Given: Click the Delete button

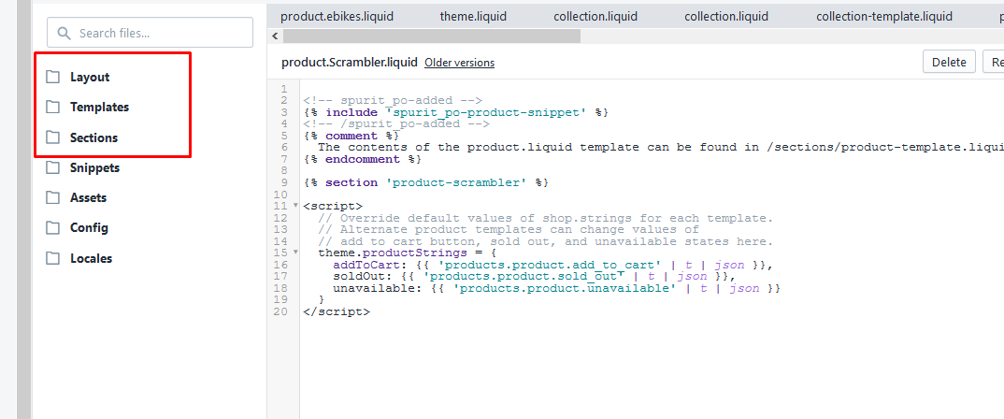Looking at the screenshot, I should 949,62.
